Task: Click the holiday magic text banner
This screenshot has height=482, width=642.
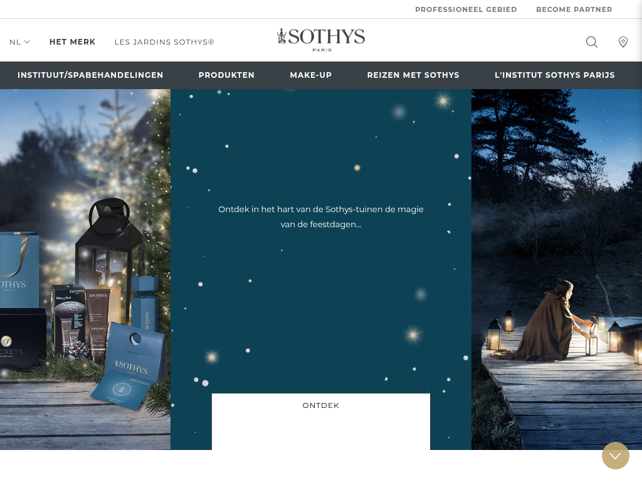Action: coord(321,217)
